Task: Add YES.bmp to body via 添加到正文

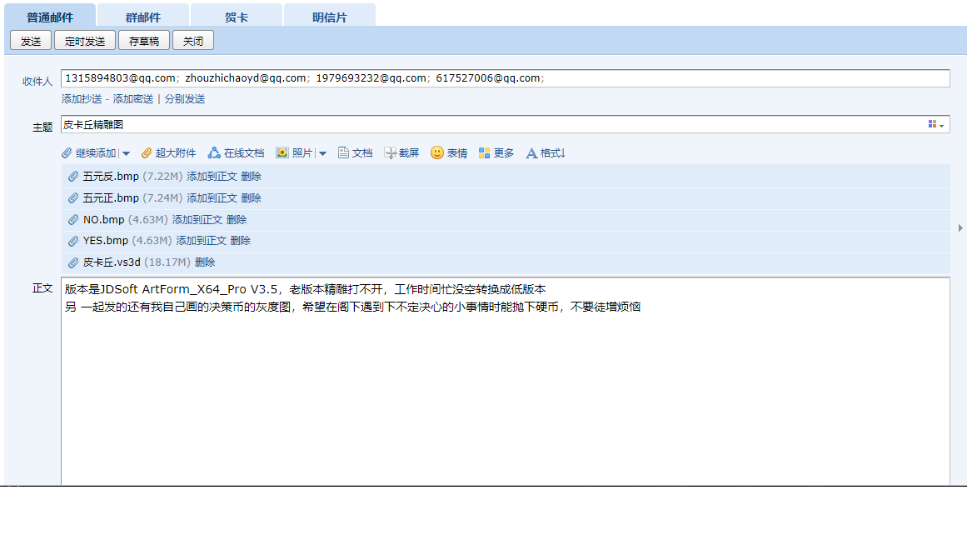Action: click(x=201, y=241)
